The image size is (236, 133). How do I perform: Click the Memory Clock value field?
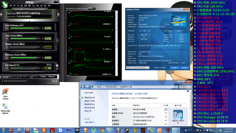click(48, 57)
